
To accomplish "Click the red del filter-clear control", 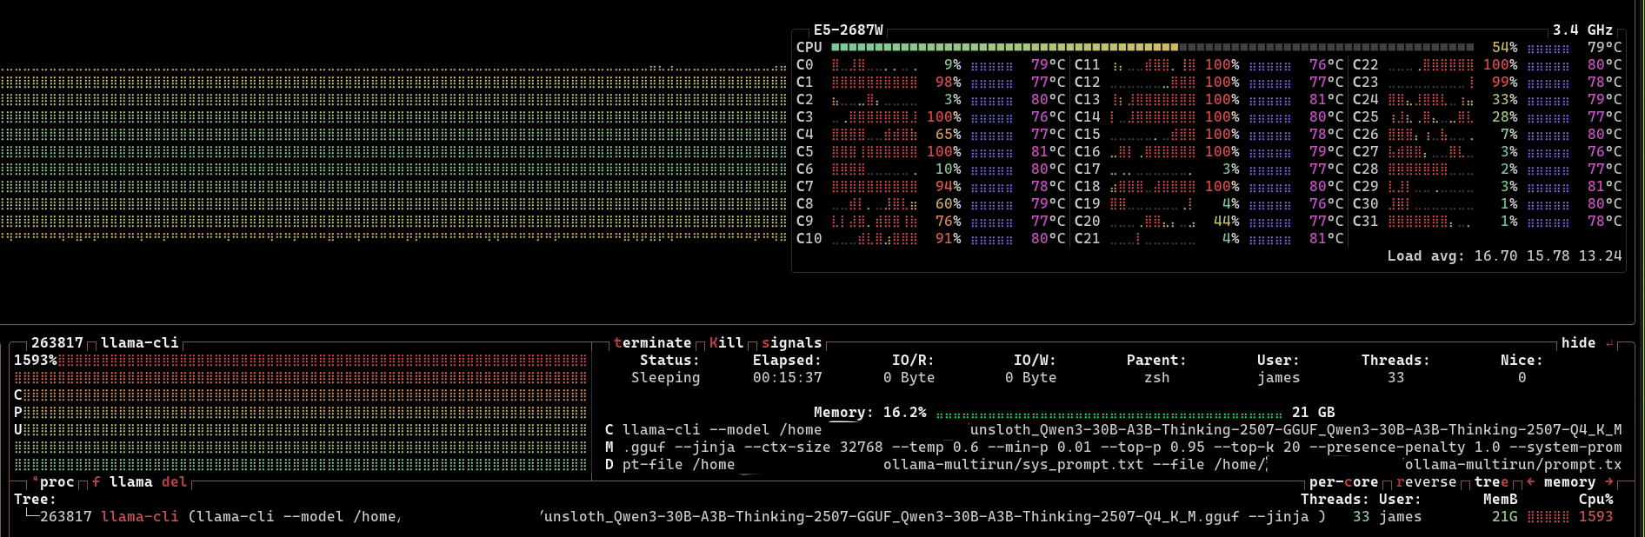I will pos(174,482).
